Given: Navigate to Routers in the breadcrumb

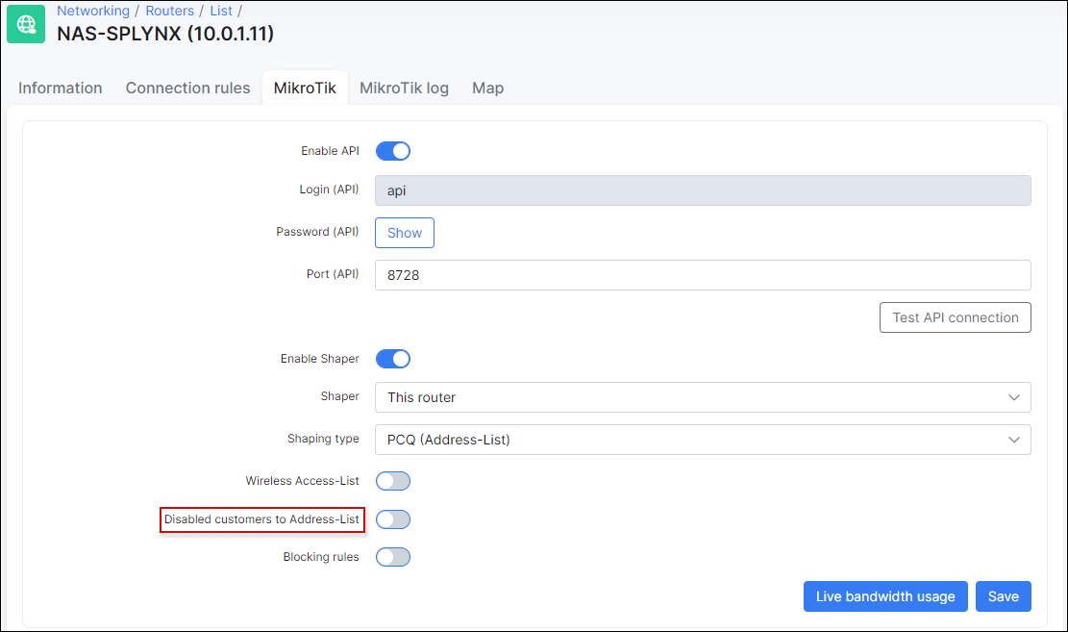Looking at the screenshot, I should pyautogui.click(x=169, y=11).
